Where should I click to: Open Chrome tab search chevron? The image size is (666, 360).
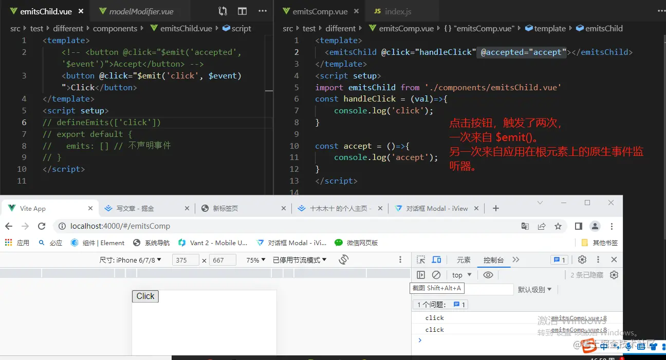[540, 203]
